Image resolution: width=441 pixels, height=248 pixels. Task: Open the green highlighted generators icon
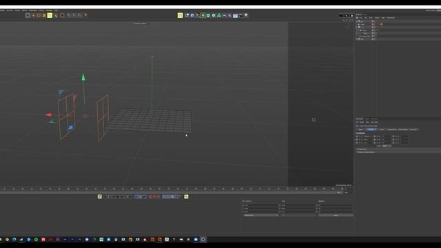(x=203, y=15)
